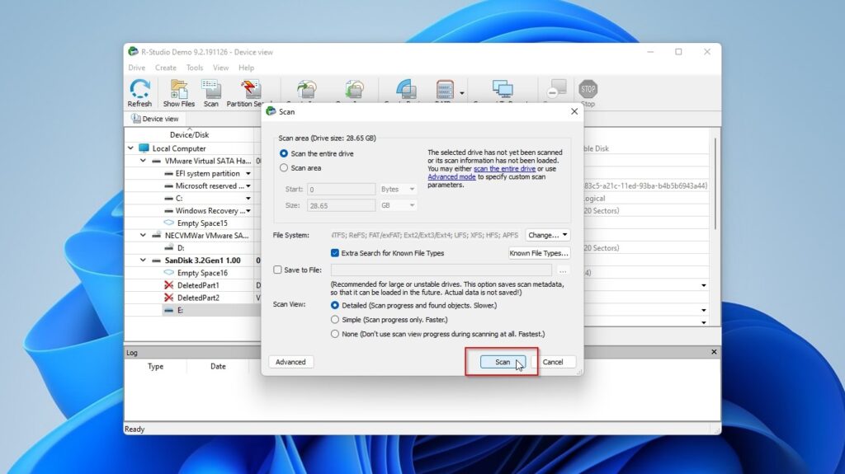Open the File System Change... dropdown
This screenshot has height=474, width=845.
tap(547, 235)
